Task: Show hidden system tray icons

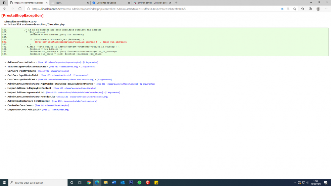Action: click(295, 182)
